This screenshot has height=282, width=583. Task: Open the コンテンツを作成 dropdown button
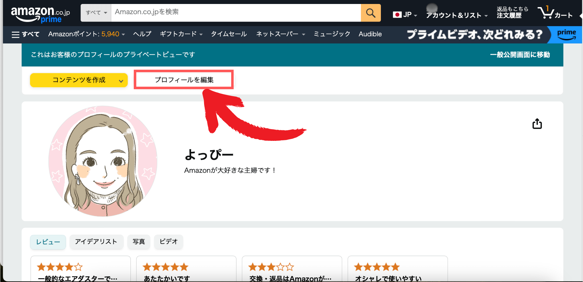point(79,80)
